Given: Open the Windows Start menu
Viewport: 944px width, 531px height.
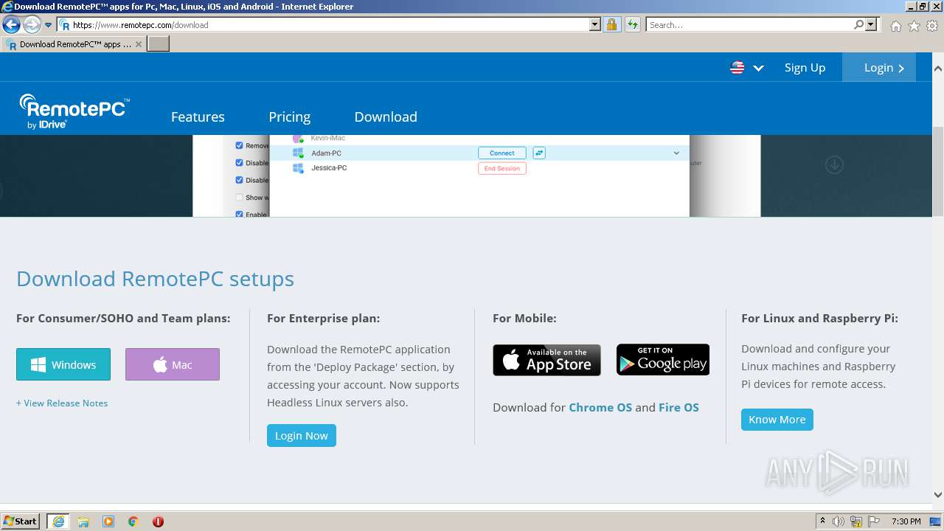Looking at the screenshot, I should point(21,521).
